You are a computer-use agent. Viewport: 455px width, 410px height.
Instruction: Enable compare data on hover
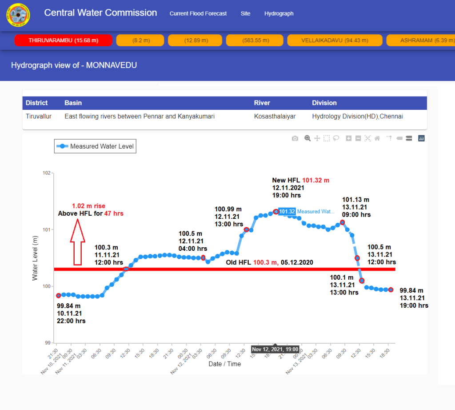409,138
